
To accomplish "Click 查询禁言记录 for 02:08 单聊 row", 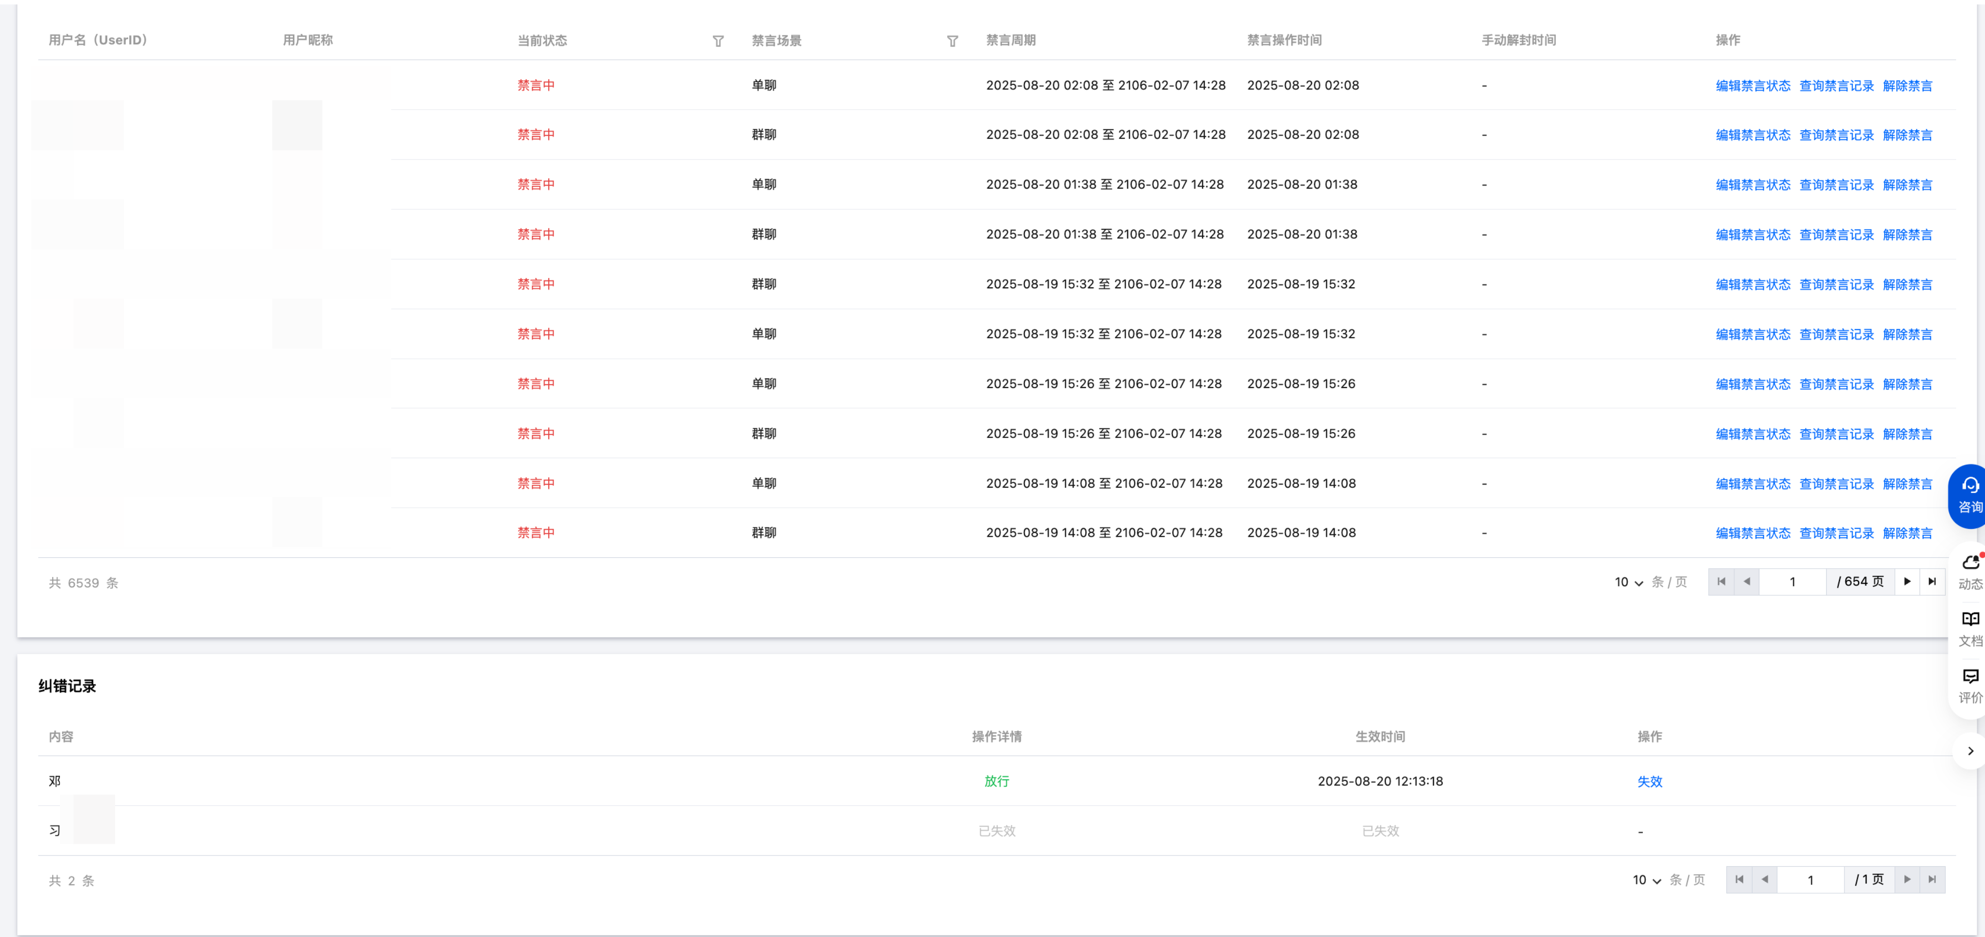I will pyautogui.click(x=1836, y=85).
